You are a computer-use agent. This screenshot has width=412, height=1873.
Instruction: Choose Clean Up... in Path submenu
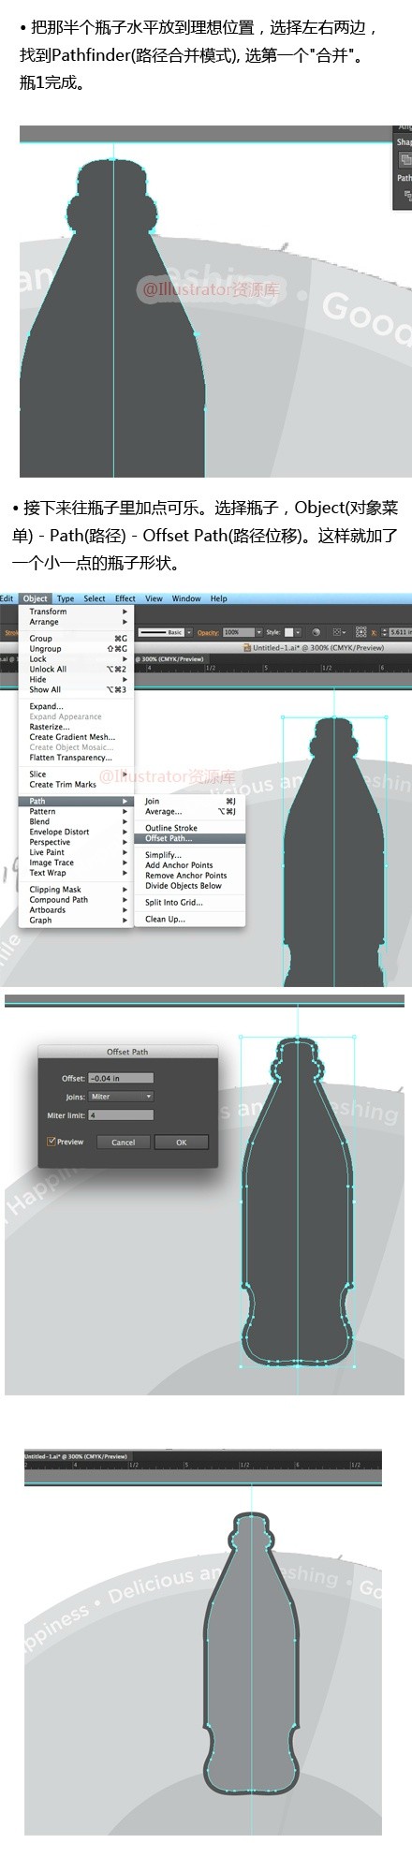tap(191, 920)
